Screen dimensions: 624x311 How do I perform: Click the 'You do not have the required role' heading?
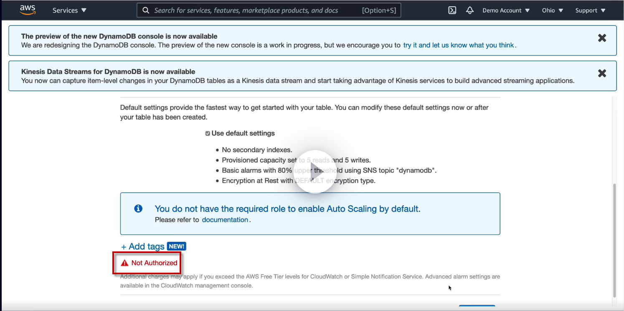288,209
